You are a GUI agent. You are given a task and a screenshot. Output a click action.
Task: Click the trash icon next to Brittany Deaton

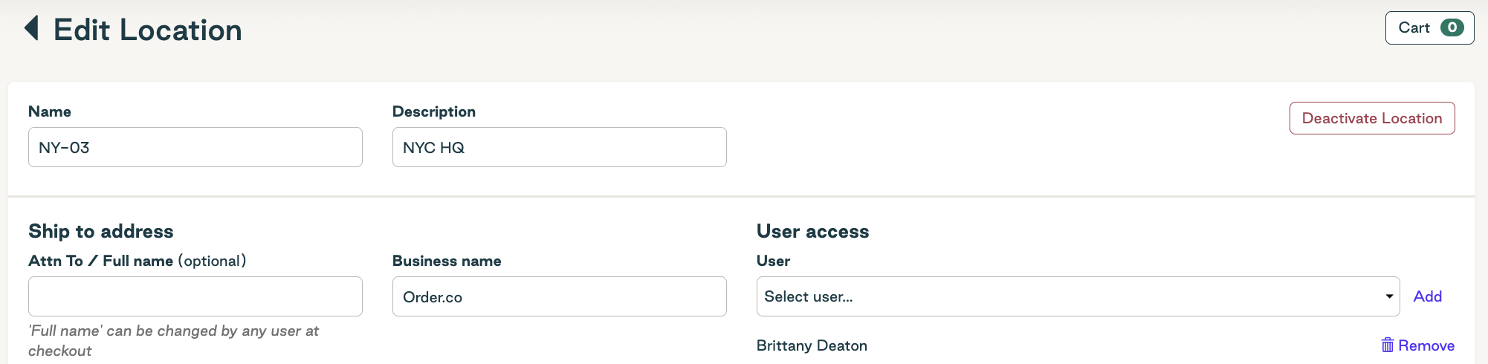click(1387, 345)
